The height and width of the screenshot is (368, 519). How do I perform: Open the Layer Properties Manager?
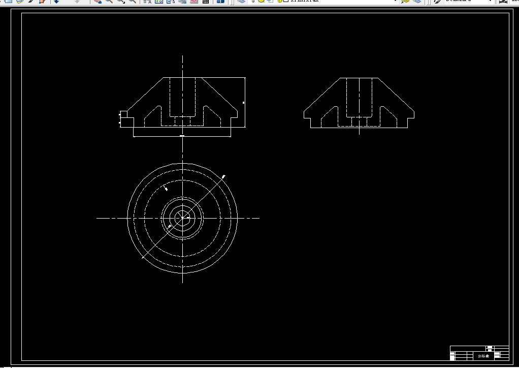click(241, 2)
